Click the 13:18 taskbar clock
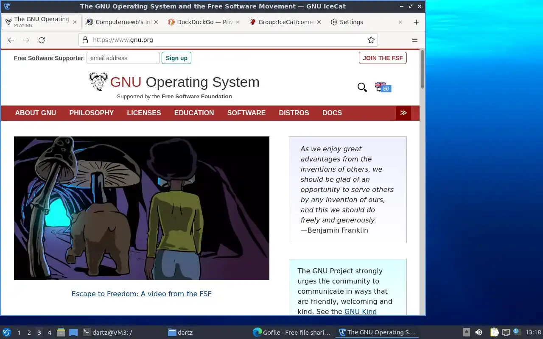The width and height of the screenshot is (543, 339). point(533,332)
